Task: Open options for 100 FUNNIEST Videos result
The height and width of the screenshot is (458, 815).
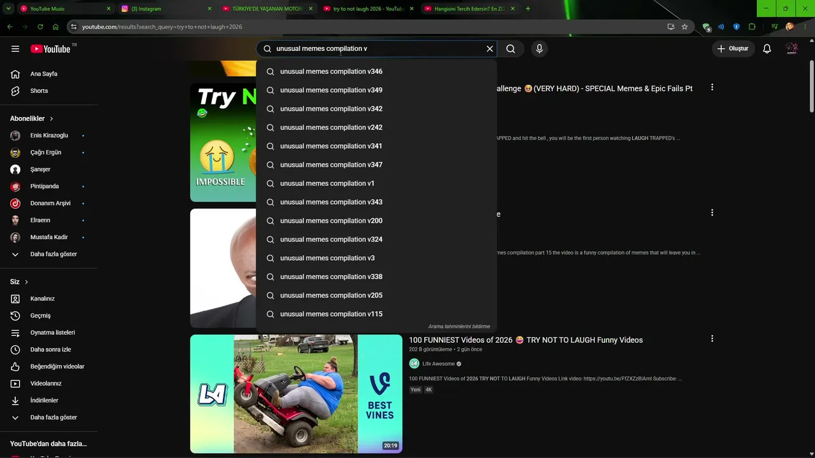Action: click(712, 339)
